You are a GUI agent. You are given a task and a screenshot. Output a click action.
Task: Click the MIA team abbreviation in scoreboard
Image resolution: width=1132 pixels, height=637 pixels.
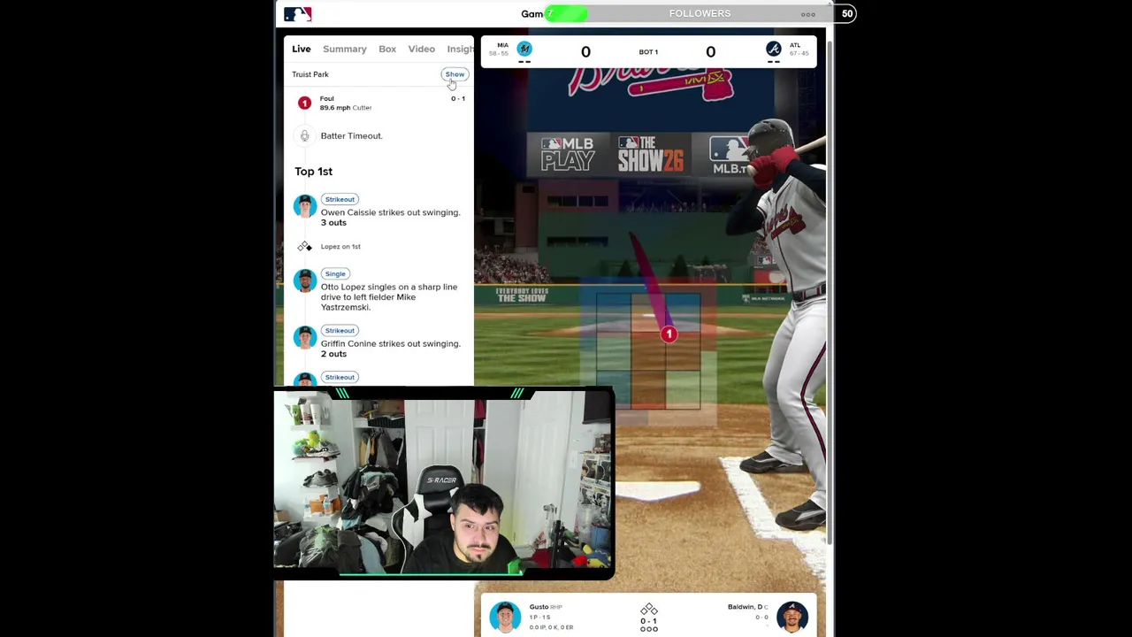click(502, 45)
